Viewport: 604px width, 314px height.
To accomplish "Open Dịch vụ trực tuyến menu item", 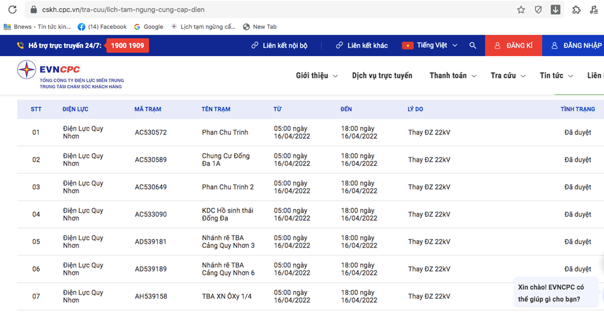I will point(382,76).
